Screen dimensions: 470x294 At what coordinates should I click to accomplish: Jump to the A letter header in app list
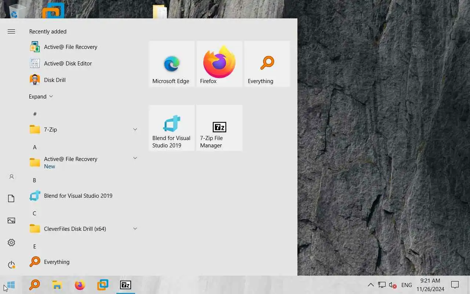click(x=35, y=147)
